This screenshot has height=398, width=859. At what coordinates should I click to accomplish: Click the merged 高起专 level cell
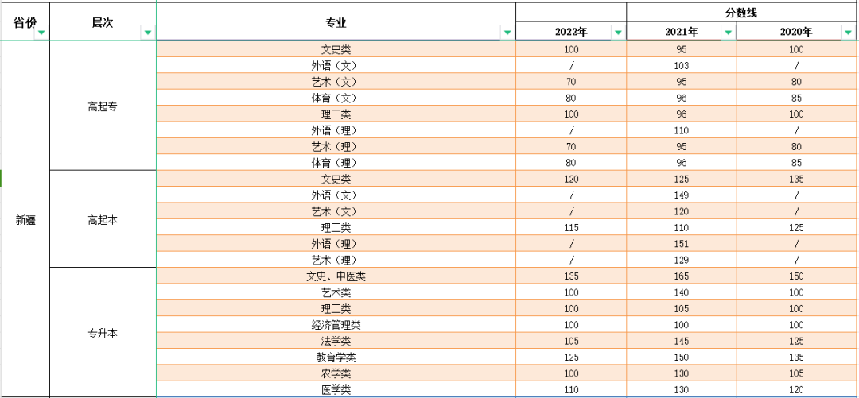[103, 106]
